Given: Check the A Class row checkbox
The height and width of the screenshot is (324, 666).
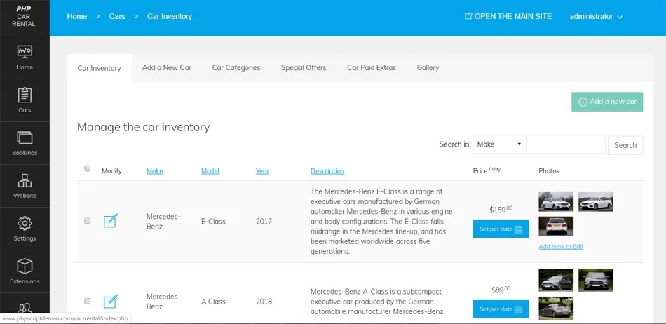Looking at the screenshot, I should [88, 301].
